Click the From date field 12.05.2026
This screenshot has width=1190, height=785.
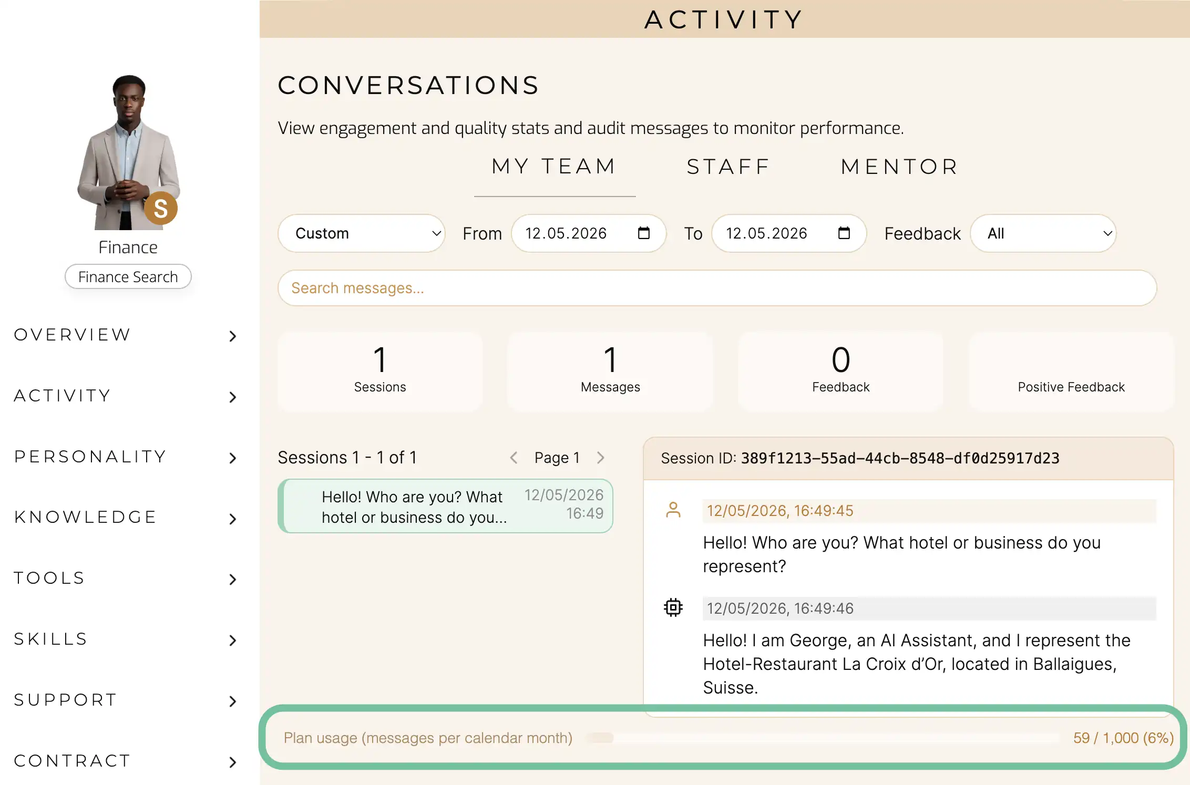click(589, 233)
